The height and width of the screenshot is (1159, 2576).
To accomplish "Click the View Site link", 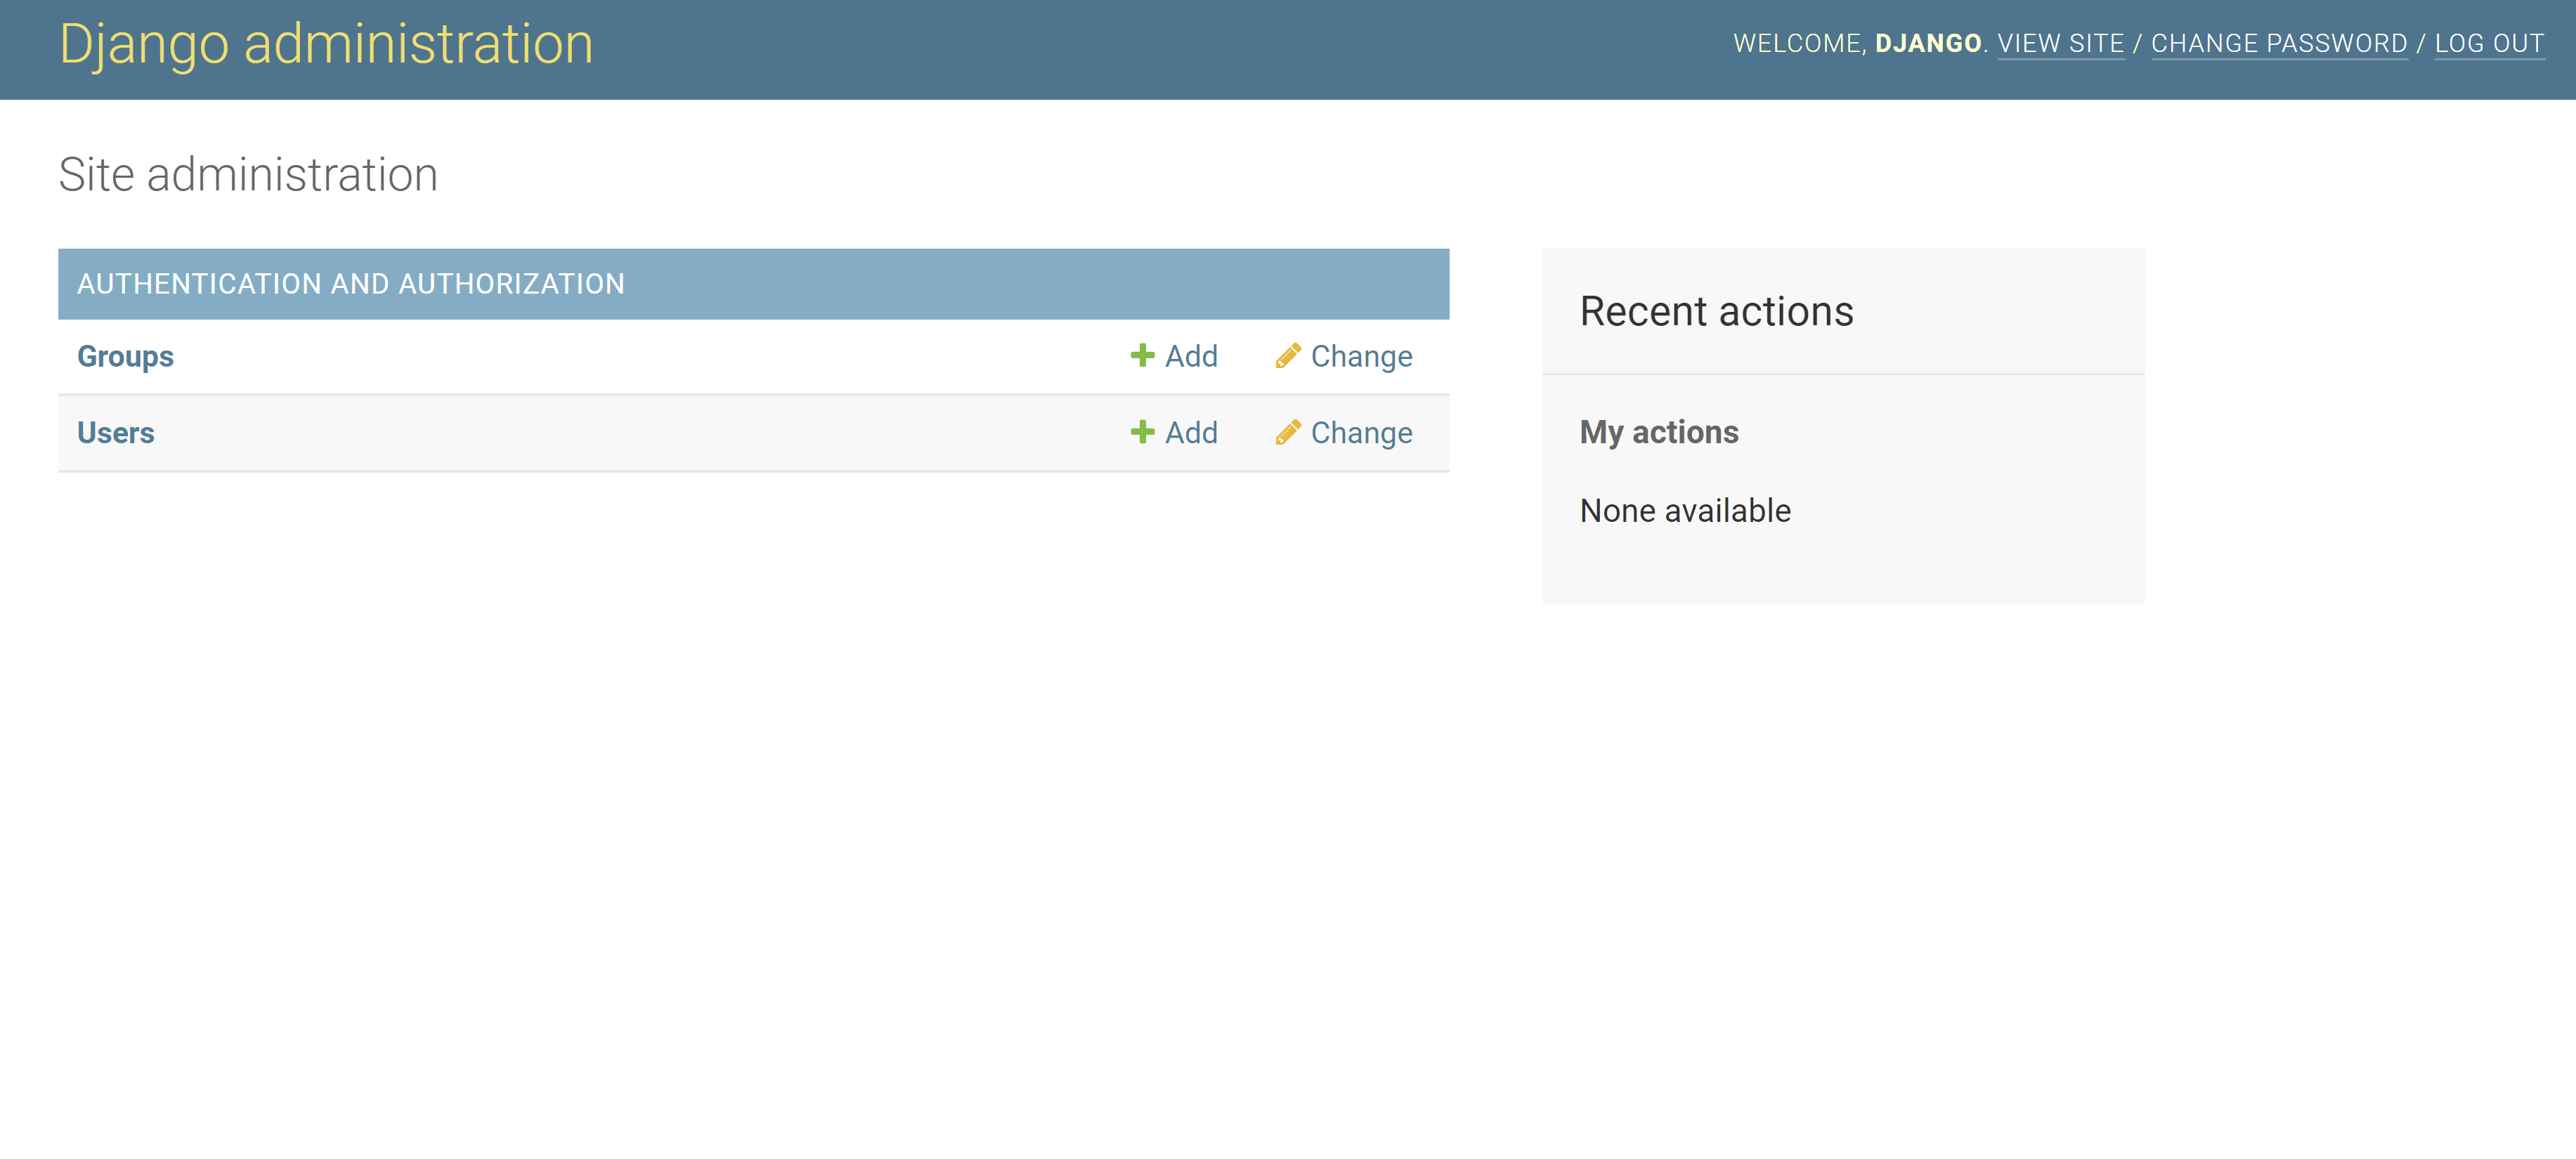I will click(x=2060, y=44).
